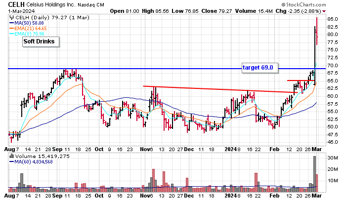Click the MA(60) 4,834,568 legend entry

coord(31,161)
